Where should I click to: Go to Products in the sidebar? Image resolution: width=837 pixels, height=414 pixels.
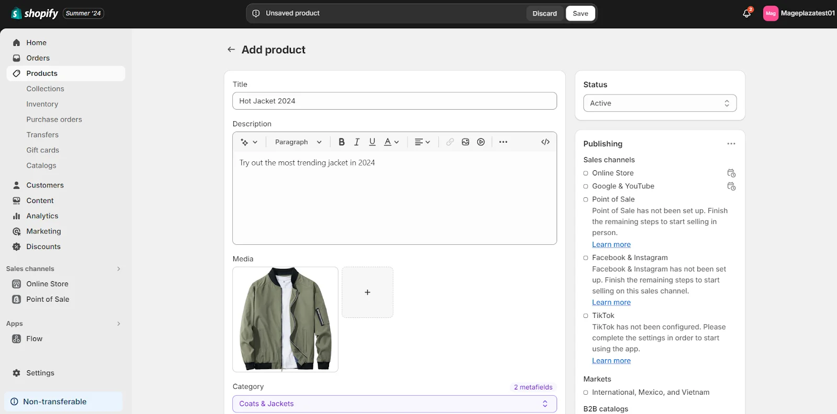(x=66, y=74)
